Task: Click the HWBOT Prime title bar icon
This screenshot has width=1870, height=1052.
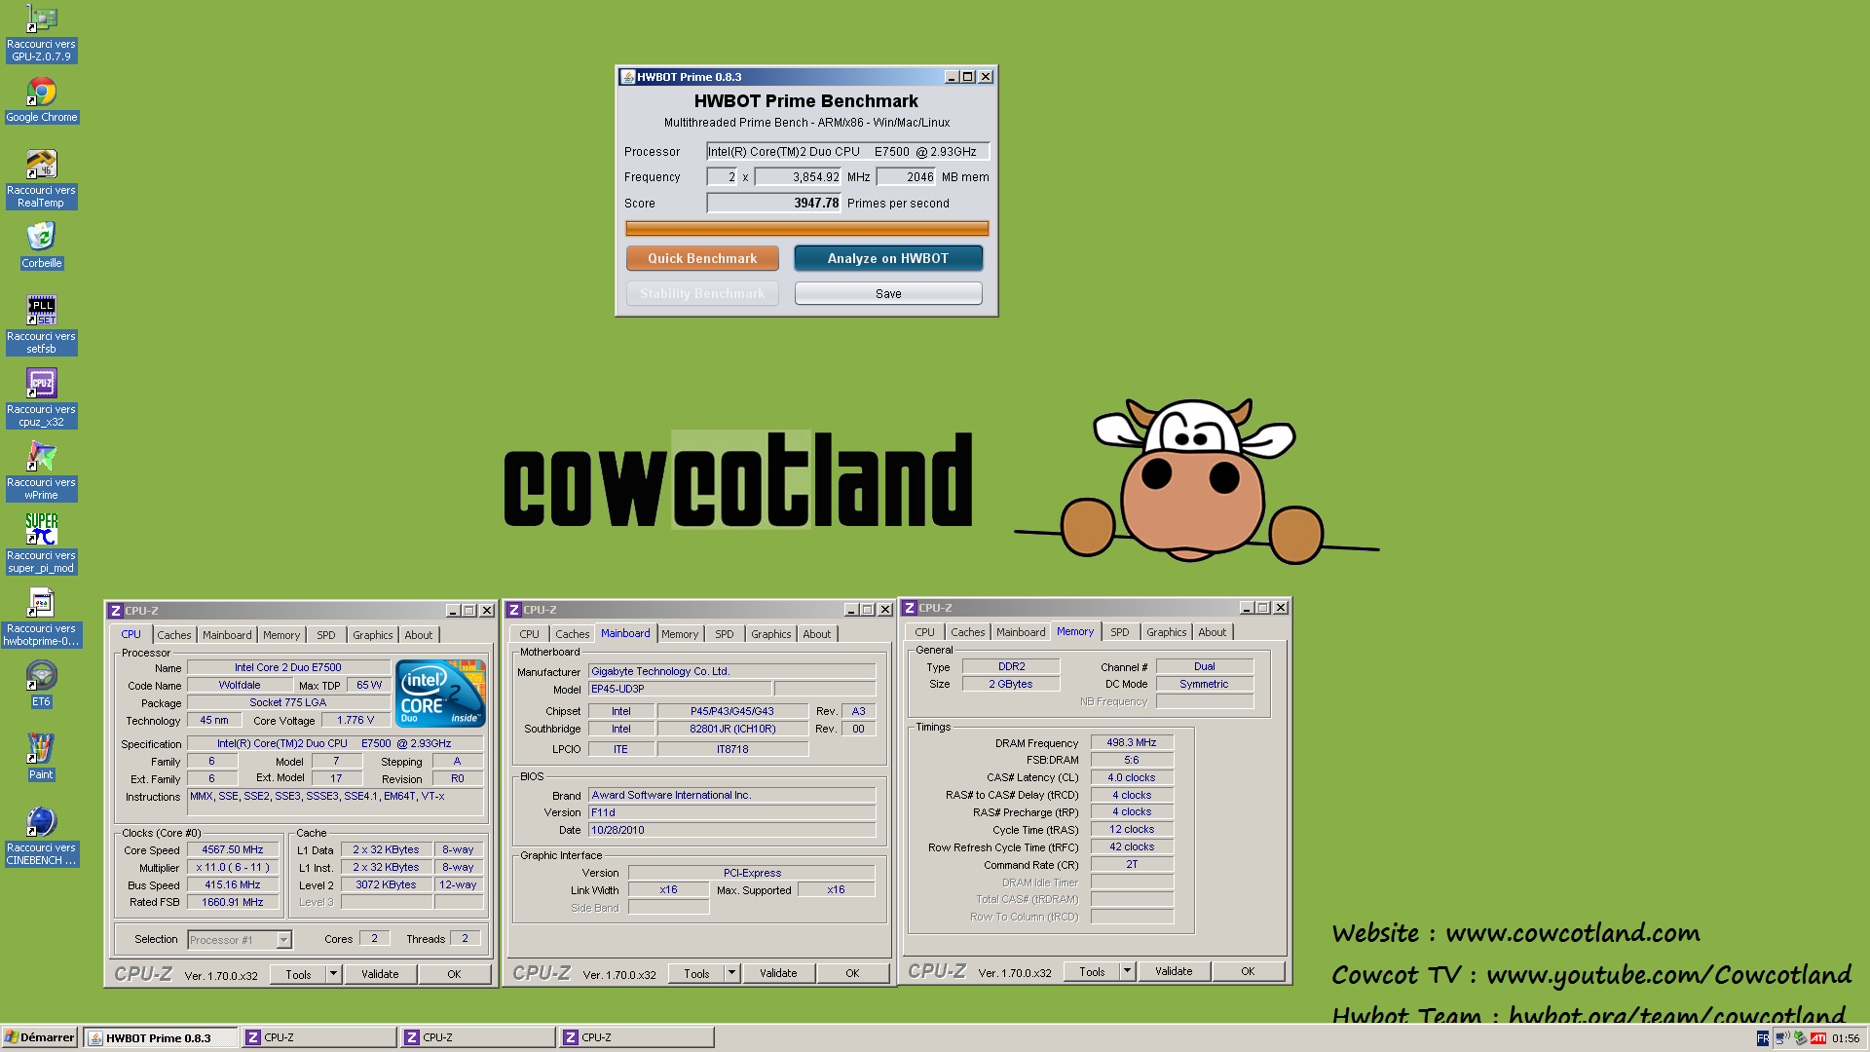Action: coord(628,77)
